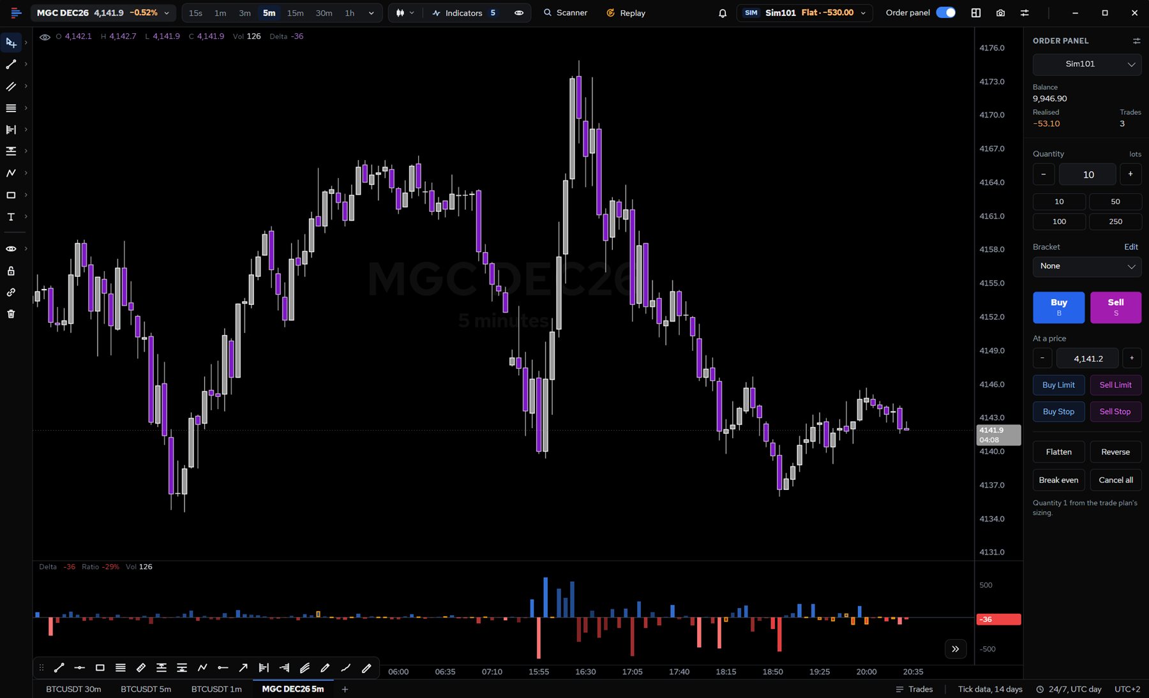The image size is (1149, 698).
Task: Switch to the BTCUSDT 30m tab
Action: (x=73, y=689)
